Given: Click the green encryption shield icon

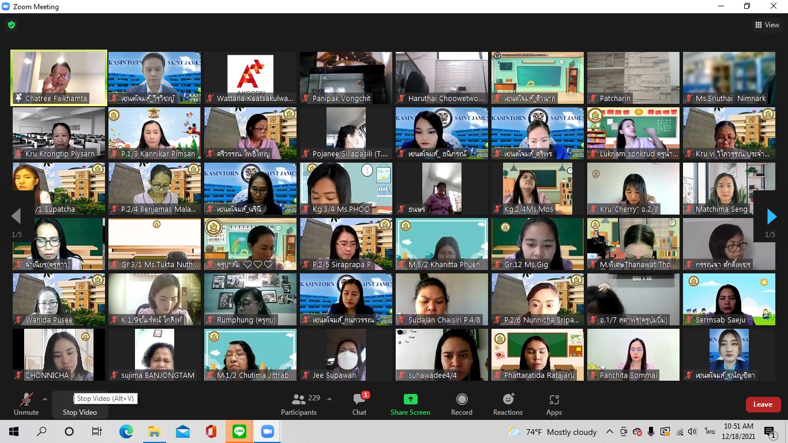Looking at the screenshot, I should (x=12, y=25).
